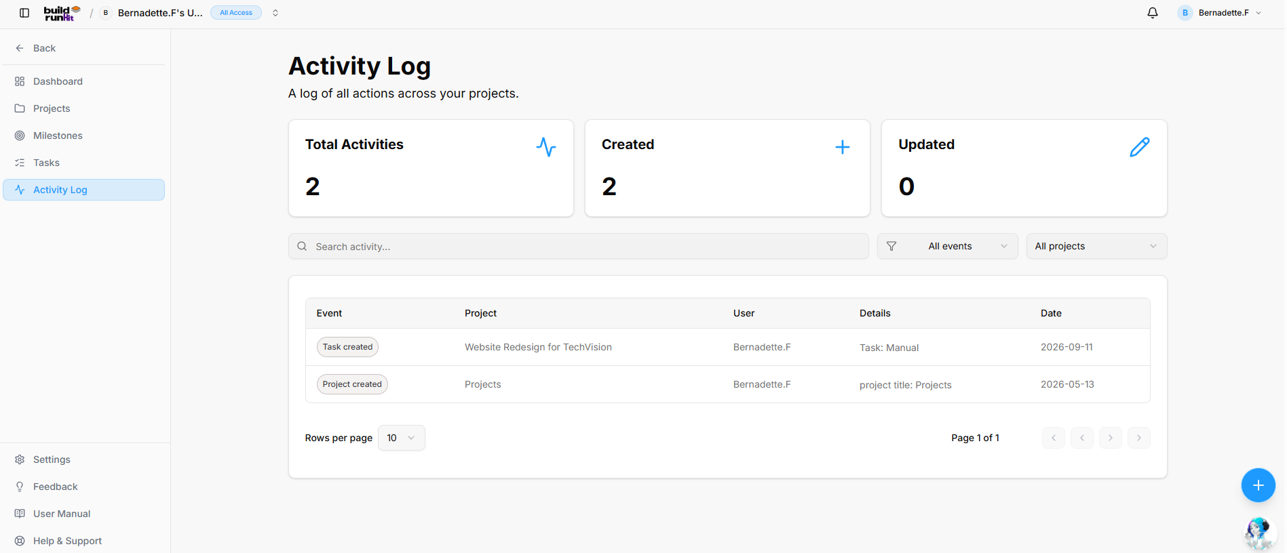
Task: Click the Back arrow in sidebar
Action: coord(20,48)
